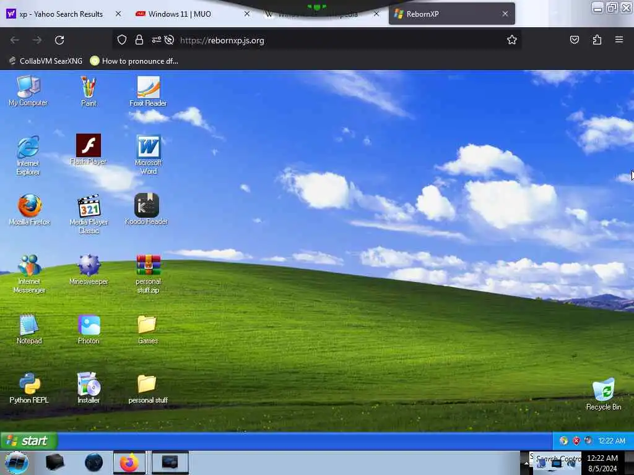Close the Windows 11 MUO tab
The width and height of the screenshot is (634, 475).
(x=247, y=14)
